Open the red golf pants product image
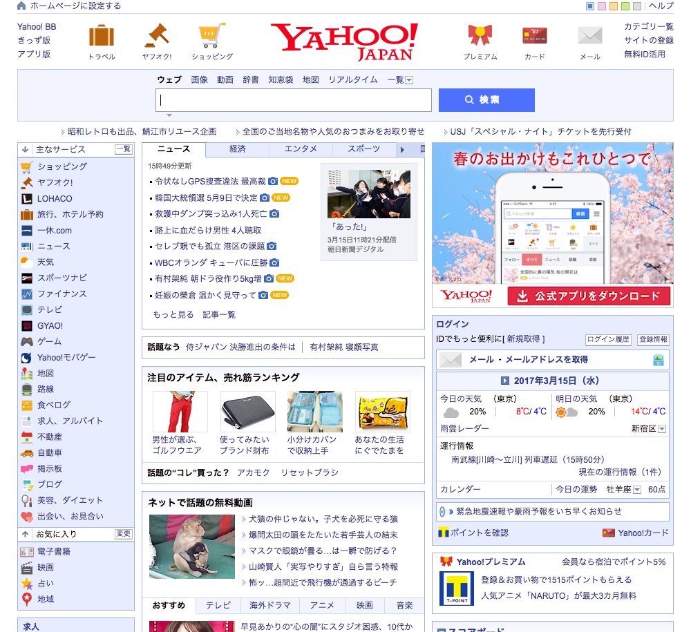The width and height of the screenshot is (691, 632). point(180,412)
